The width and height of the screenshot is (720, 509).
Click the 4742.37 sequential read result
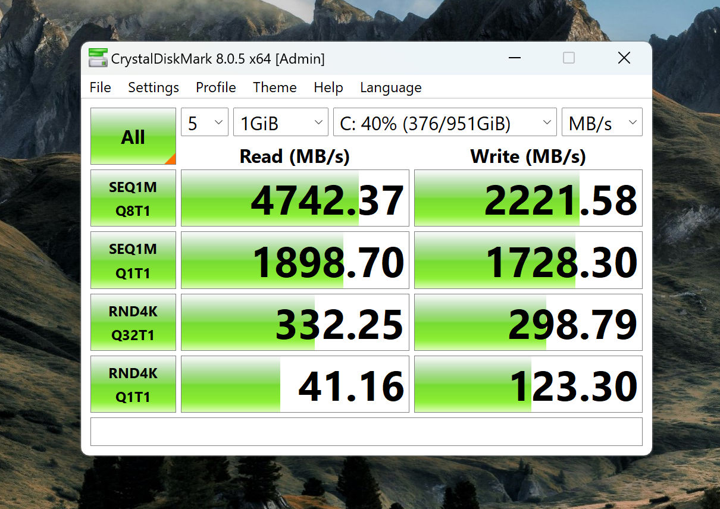(x=295, y=198)
